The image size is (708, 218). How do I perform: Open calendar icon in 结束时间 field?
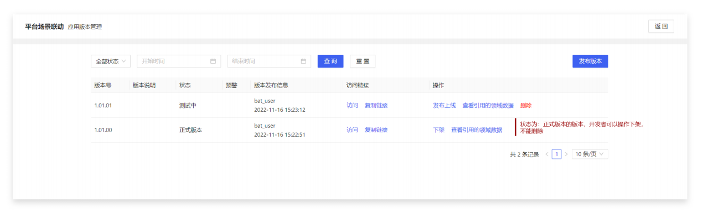tap(303, 61)
